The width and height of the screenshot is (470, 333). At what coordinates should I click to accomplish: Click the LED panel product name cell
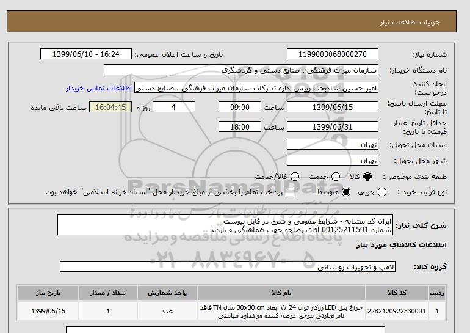281,312
